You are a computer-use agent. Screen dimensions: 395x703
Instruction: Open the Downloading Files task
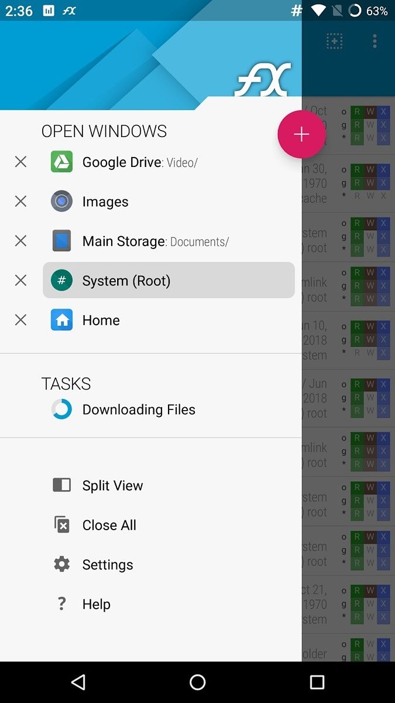pos(139,409)
